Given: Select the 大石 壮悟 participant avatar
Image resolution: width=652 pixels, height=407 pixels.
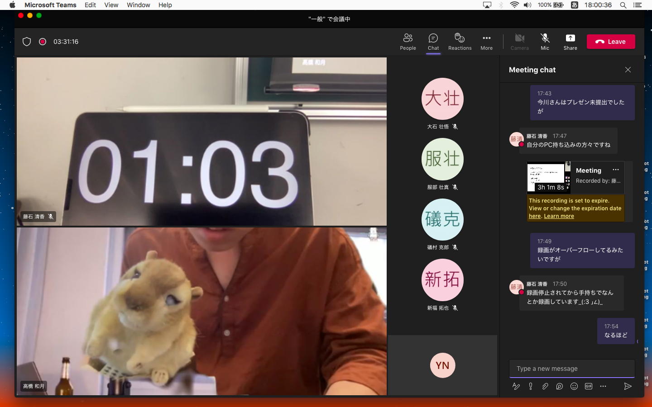Looking at the screenshot, I should coord(442,99).
